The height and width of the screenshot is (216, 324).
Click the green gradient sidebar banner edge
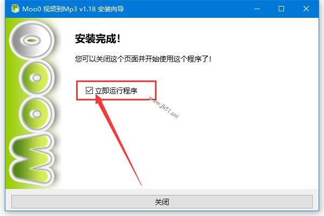(x=7, y=103)
